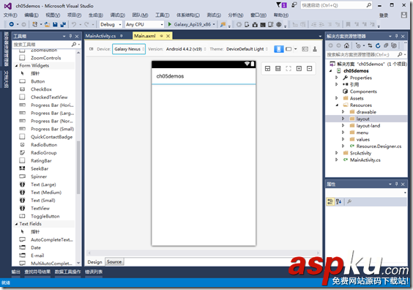Viewport: 413px width, 290px height.
Task: Select the Spinner widget in toolbox
Action: coord(39,176)
